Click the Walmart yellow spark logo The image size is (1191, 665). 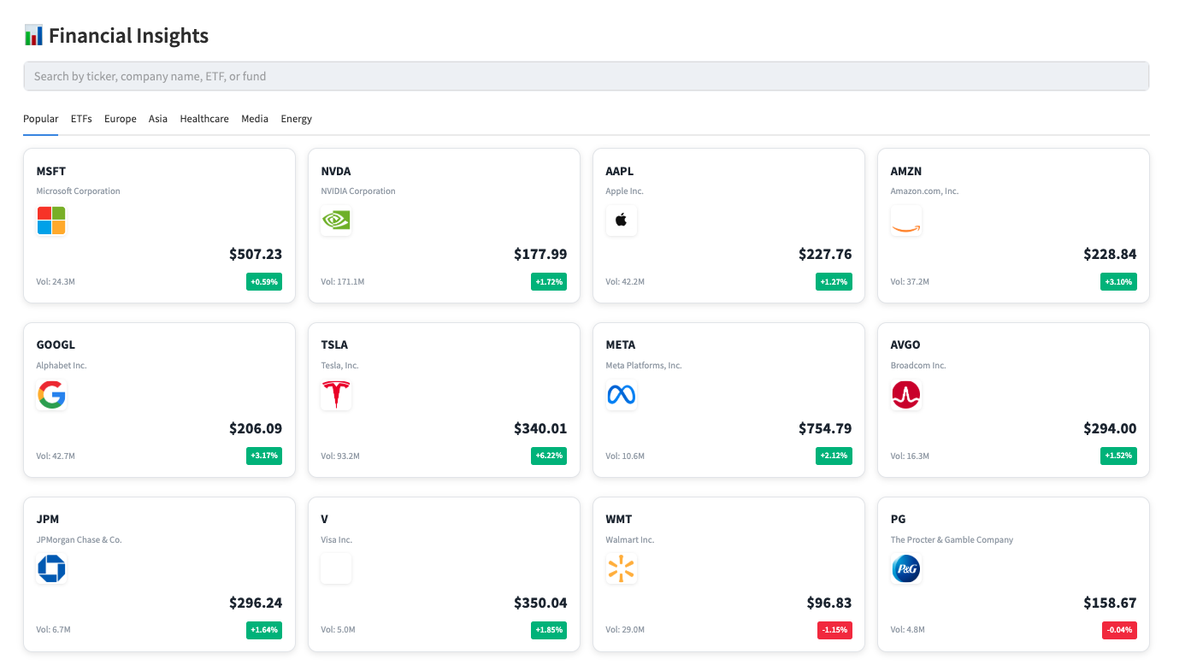[621, 569]
